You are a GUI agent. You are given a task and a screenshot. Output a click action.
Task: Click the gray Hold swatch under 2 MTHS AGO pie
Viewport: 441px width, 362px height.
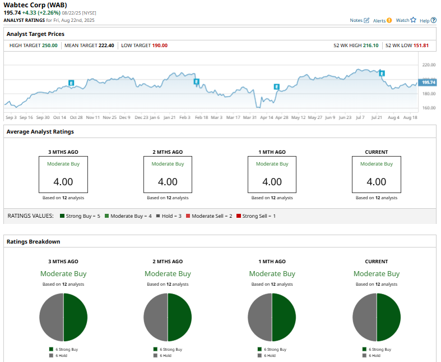pos(156,355)
